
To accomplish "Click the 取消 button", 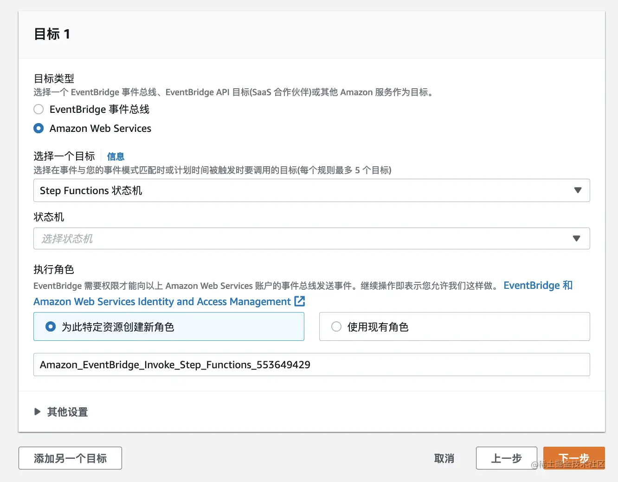I will [x=444, y=458].
